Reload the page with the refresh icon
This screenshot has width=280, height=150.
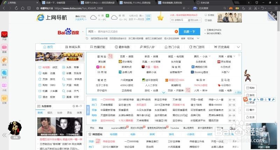16,8
